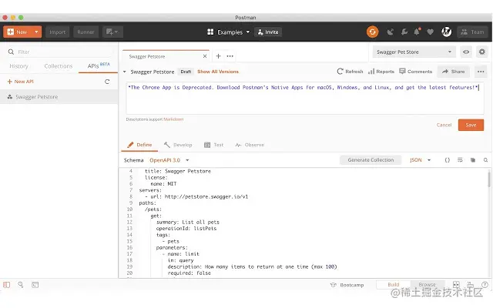Refresh the APIs list in sidebar
The height and width of the screenshot is (308, 493).
pos(107,82)
